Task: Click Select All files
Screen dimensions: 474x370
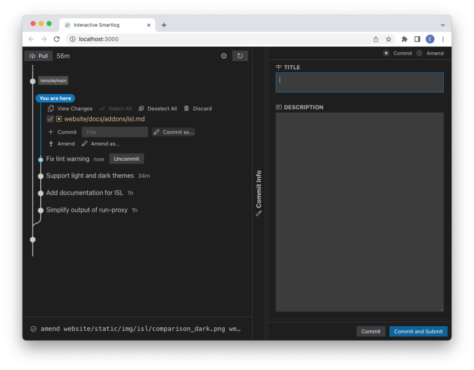Action: click(x=115, y=109)
